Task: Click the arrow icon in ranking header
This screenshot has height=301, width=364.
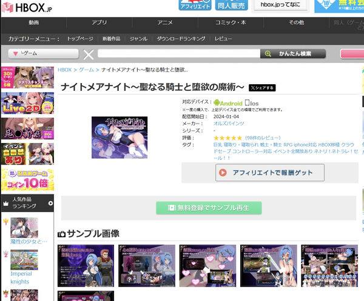Action: [50, 203]
